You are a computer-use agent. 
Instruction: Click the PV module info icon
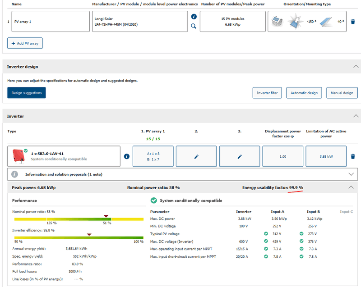pos(194,17)
